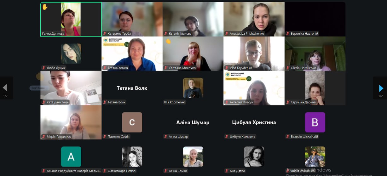This screenshot has height=176, width=387.
Task: Select Люба Луцик profile photo
Action: click(71, 54)
